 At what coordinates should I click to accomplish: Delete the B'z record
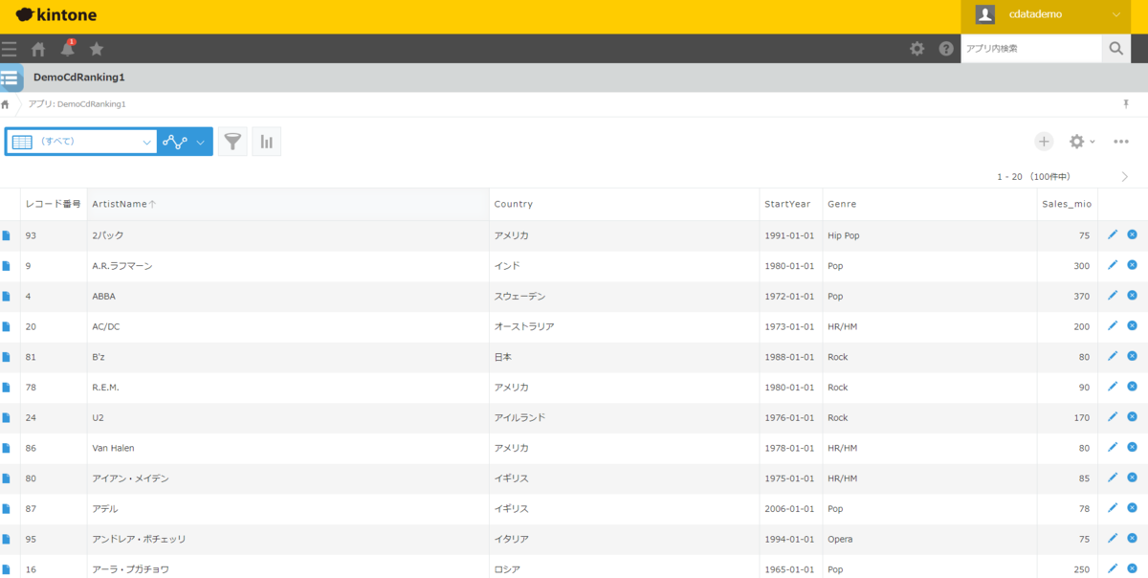[1132, 356]
